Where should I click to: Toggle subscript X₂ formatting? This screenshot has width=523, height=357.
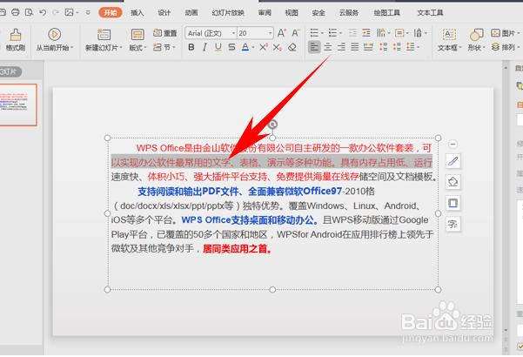click(278, 47)
